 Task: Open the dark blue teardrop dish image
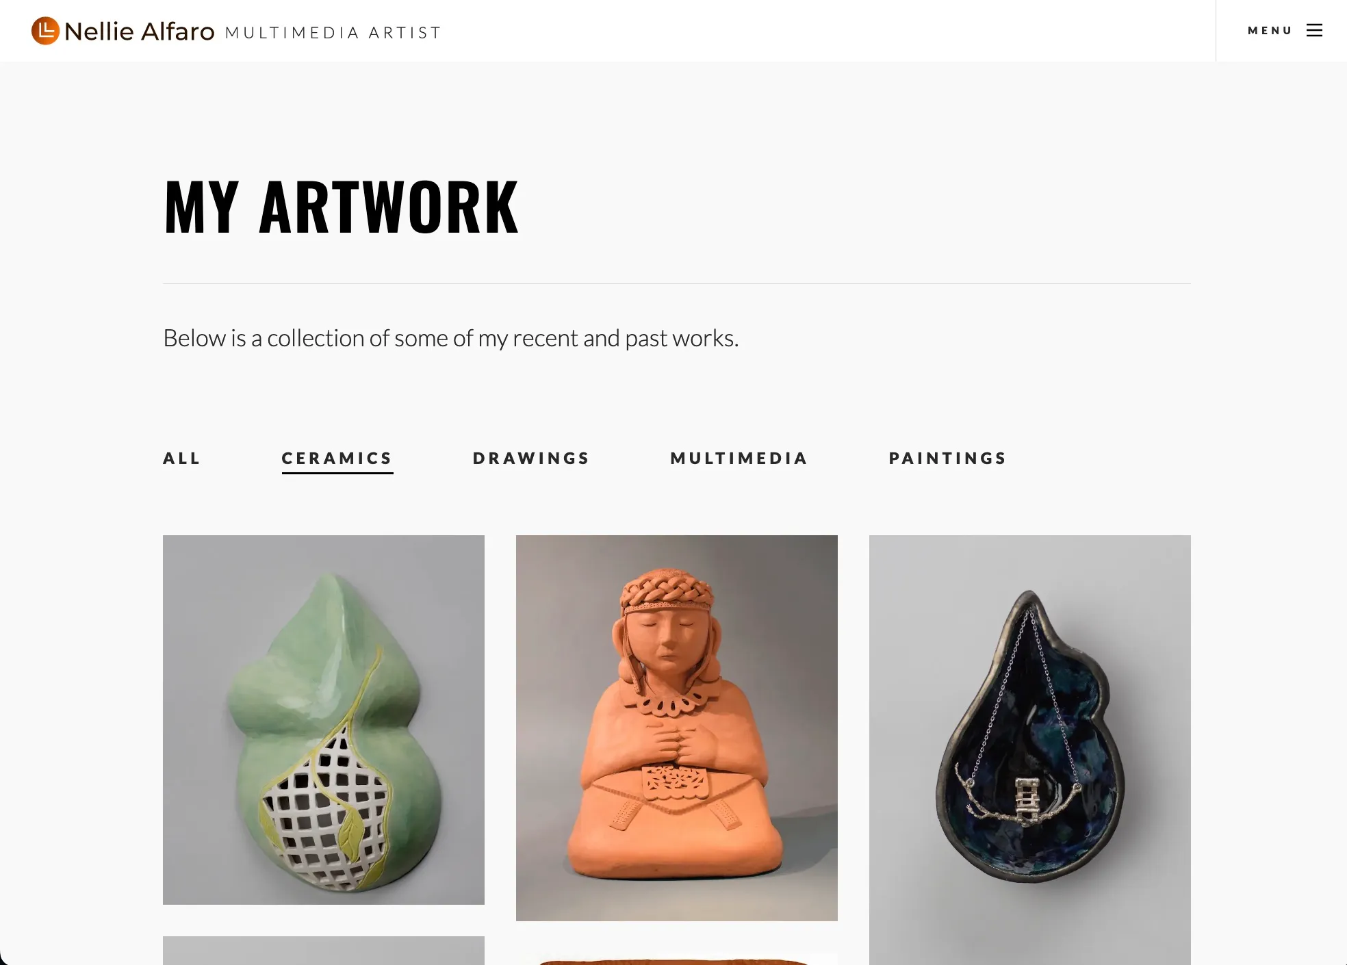click(x=1030, y=750)
